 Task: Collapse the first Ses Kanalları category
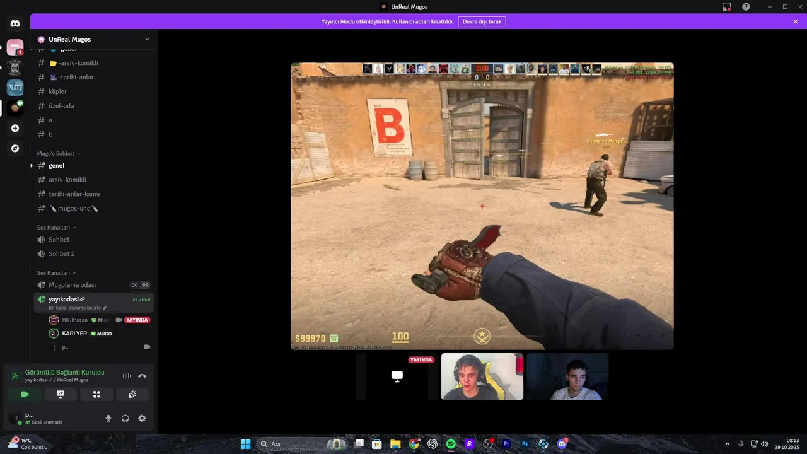(x=56, y=227)
